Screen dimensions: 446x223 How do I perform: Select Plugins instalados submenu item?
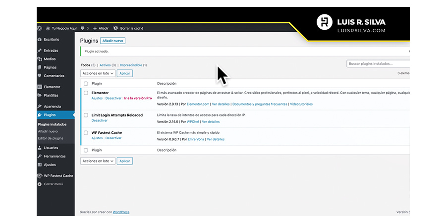tap(53, 124)
